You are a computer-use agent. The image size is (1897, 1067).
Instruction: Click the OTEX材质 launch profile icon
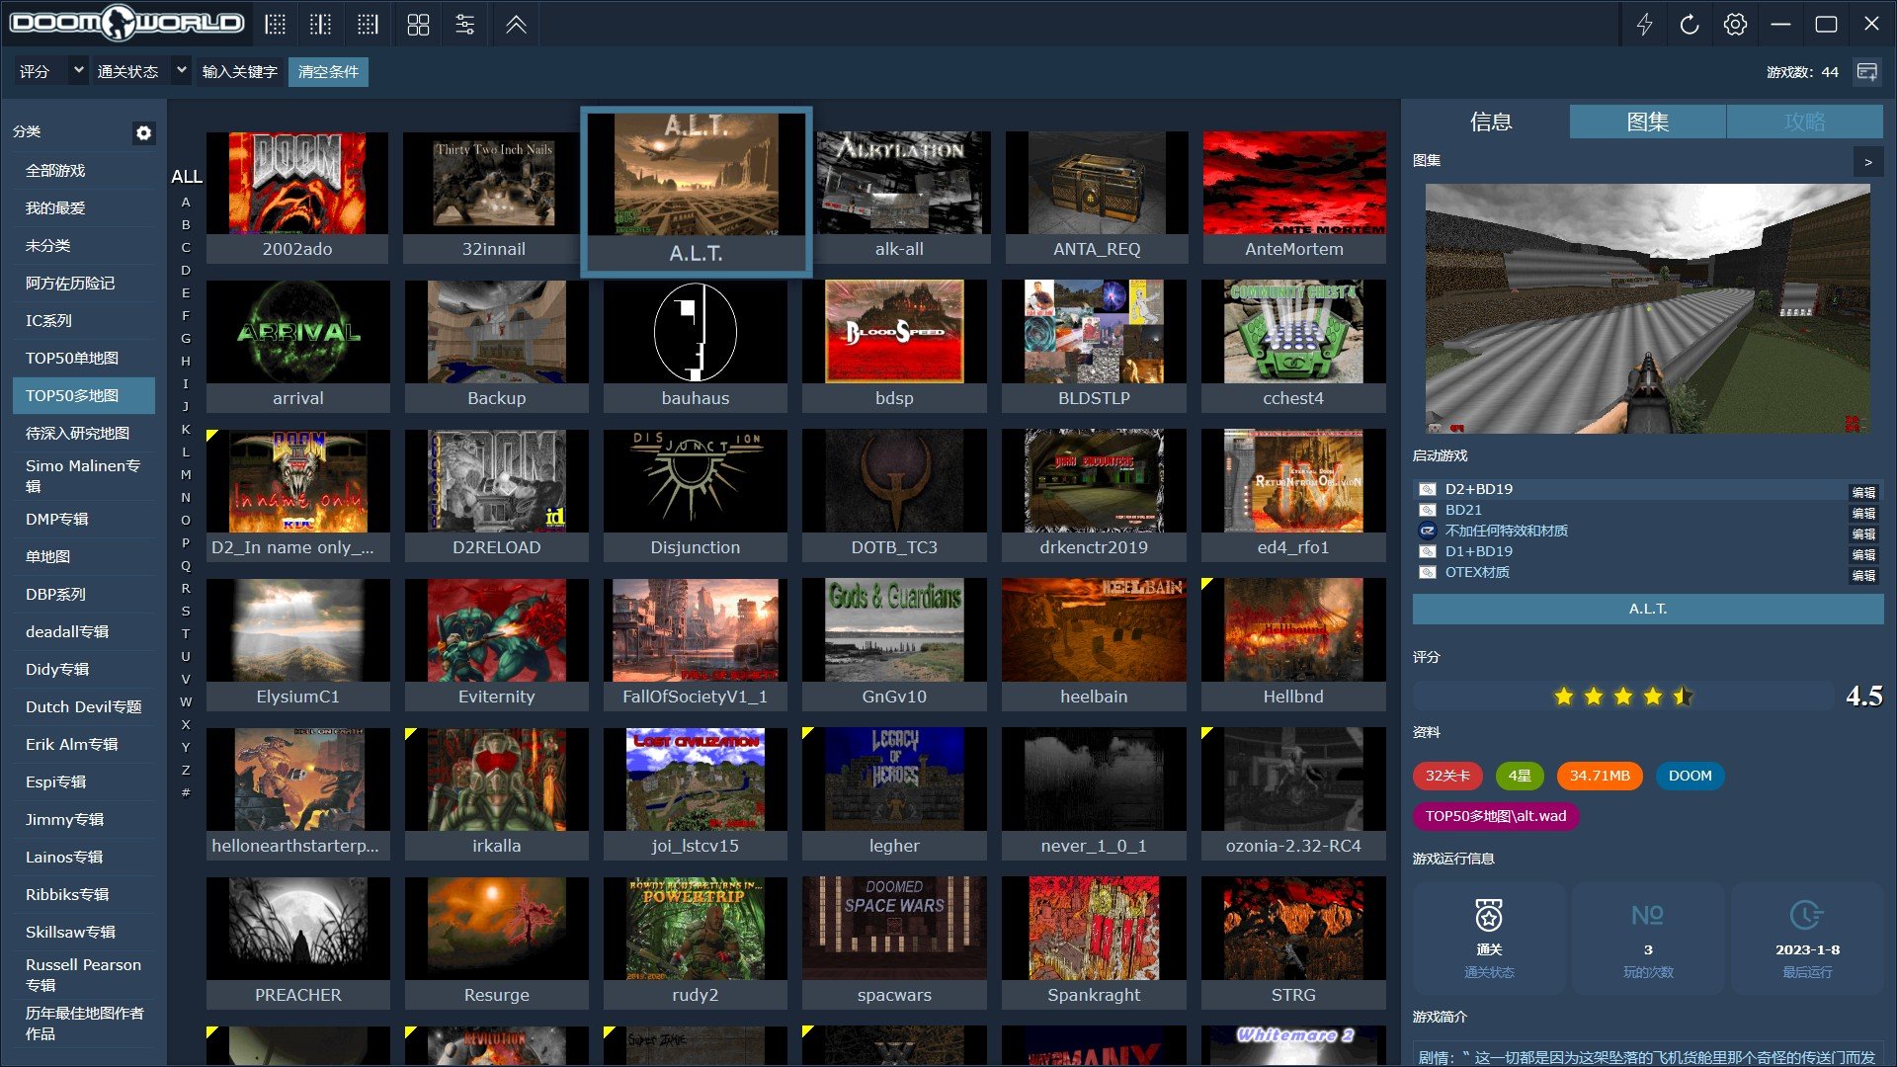coord(1427,572)
